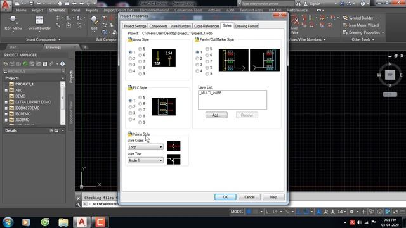Click the PLC Style browse icon

click(129, 87)
